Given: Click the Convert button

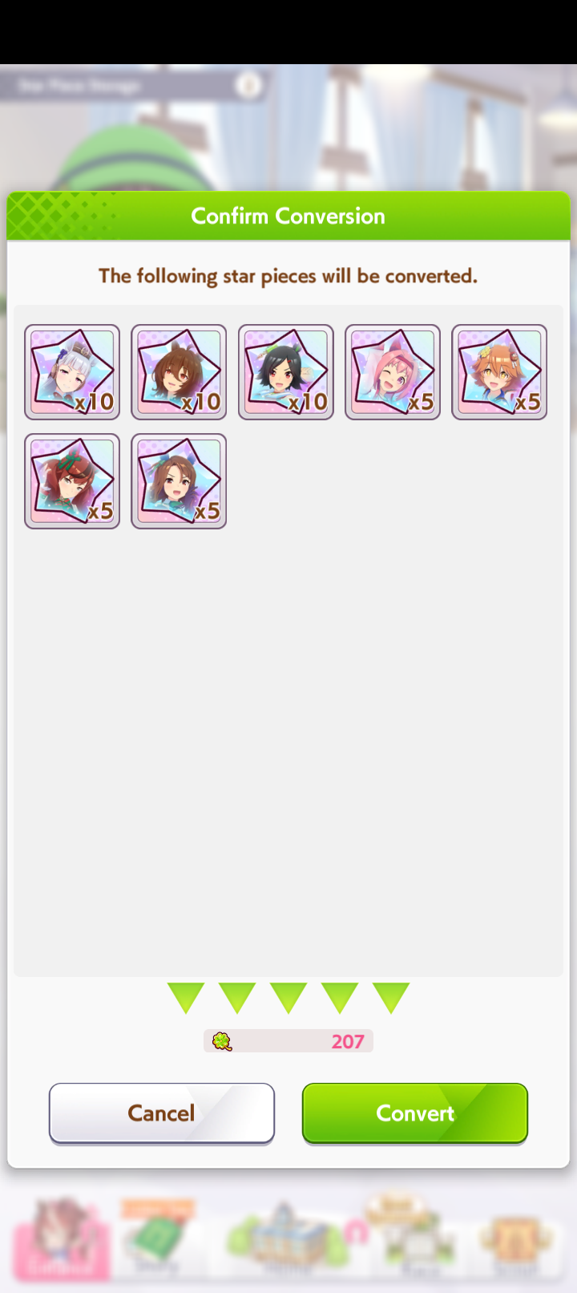Looking at the screenshot, I should coord(415,1113).
